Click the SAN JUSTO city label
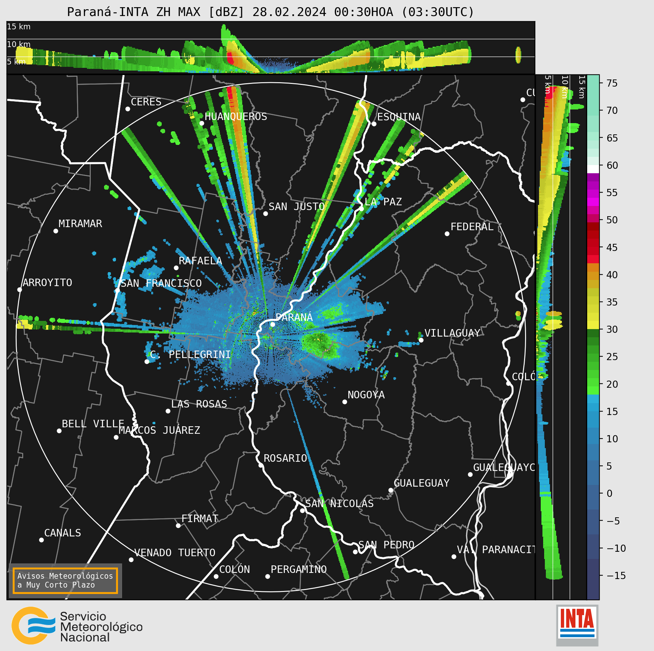This screenshot has height=651, width=654. [296, 207]
